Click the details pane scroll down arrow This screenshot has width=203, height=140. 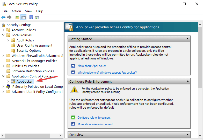(200, 135)
